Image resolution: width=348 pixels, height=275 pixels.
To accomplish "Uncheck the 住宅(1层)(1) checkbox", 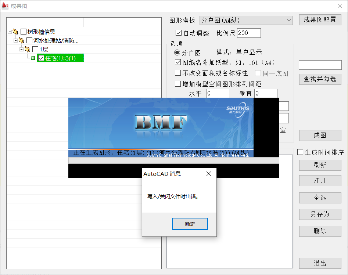I will click(x=41, y=58).
